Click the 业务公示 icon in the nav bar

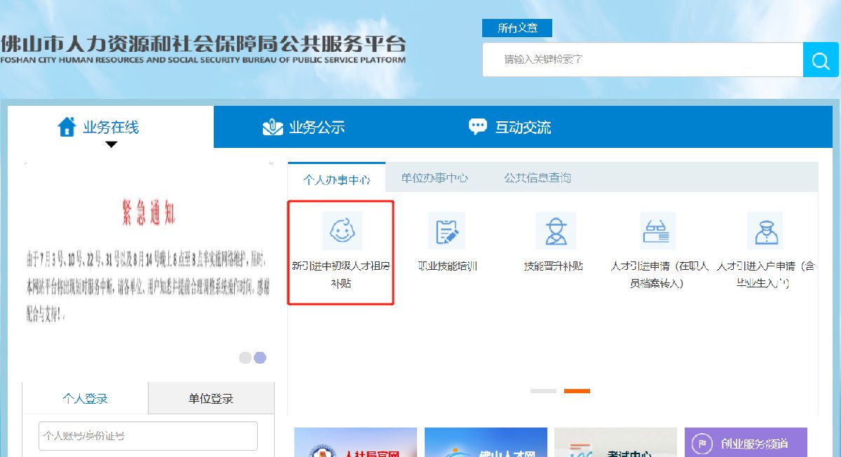pos(273,128)
